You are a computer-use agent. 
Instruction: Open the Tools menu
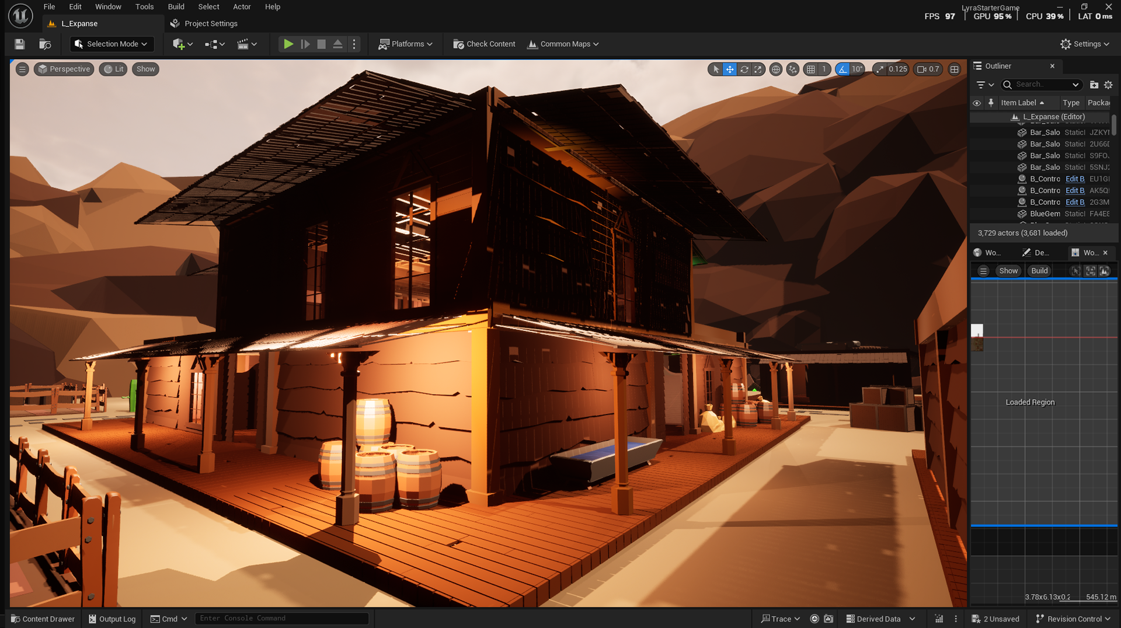pos(145,7)
